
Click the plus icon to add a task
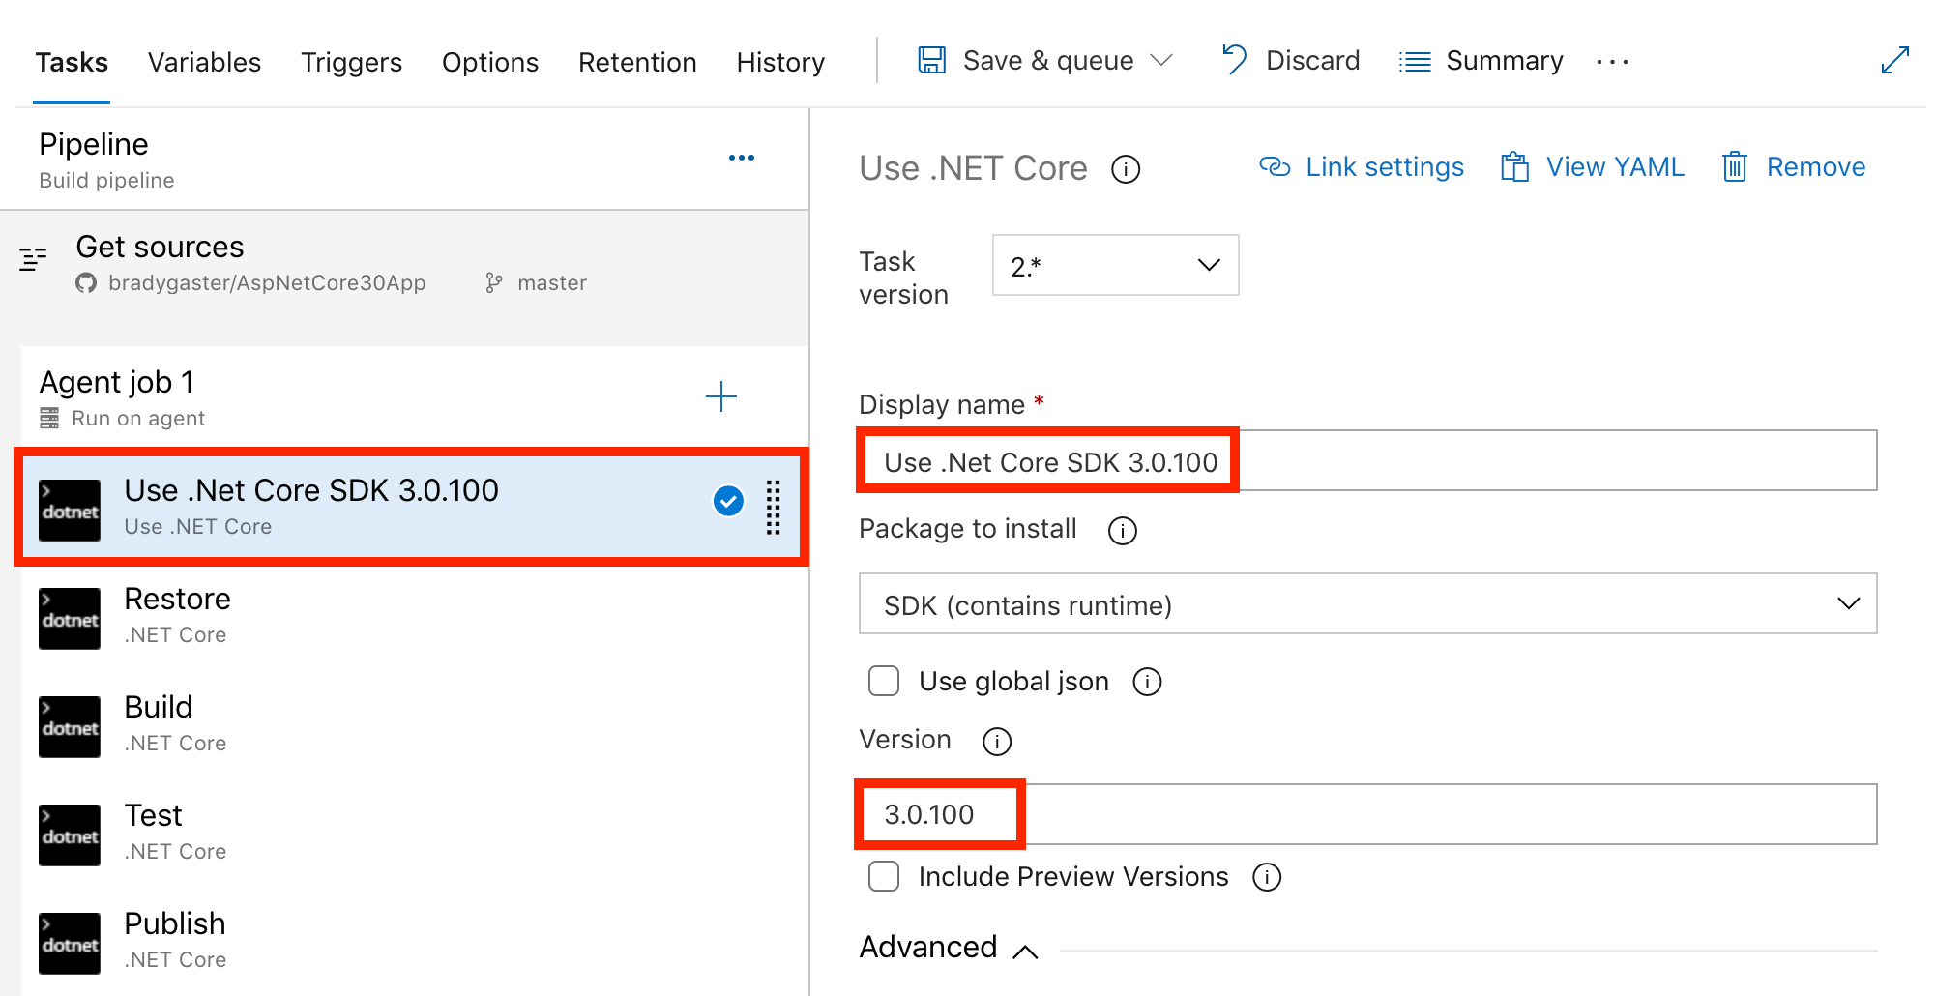click(x=721, y=395)
